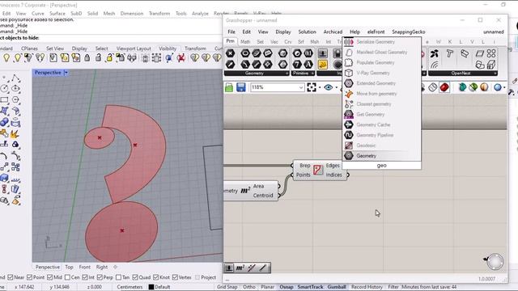Image resolution: width=518 pixels, height=291 pixels.
Task: Expand the Geometry panel group
Action: click(287, 74)
